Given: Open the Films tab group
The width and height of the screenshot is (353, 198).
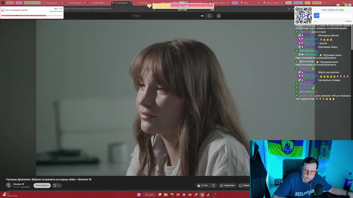Looking at the screenshot, I should [307, 3].
